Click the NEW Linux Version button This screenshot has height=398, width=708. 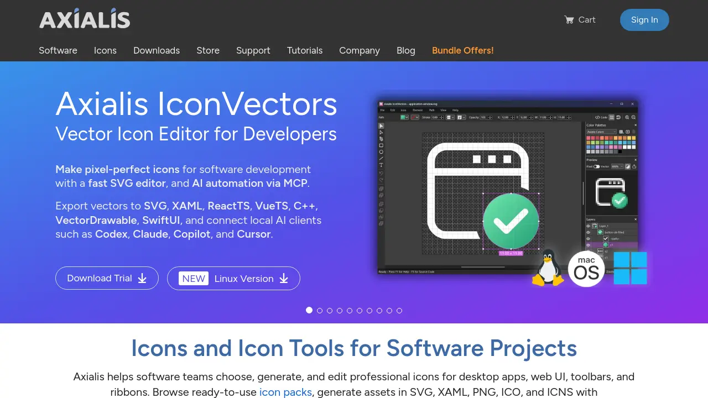pyautogui.click(x=233, y=278)
